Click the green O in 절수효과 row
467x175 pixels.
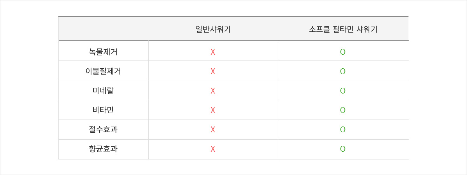(343, 130)
